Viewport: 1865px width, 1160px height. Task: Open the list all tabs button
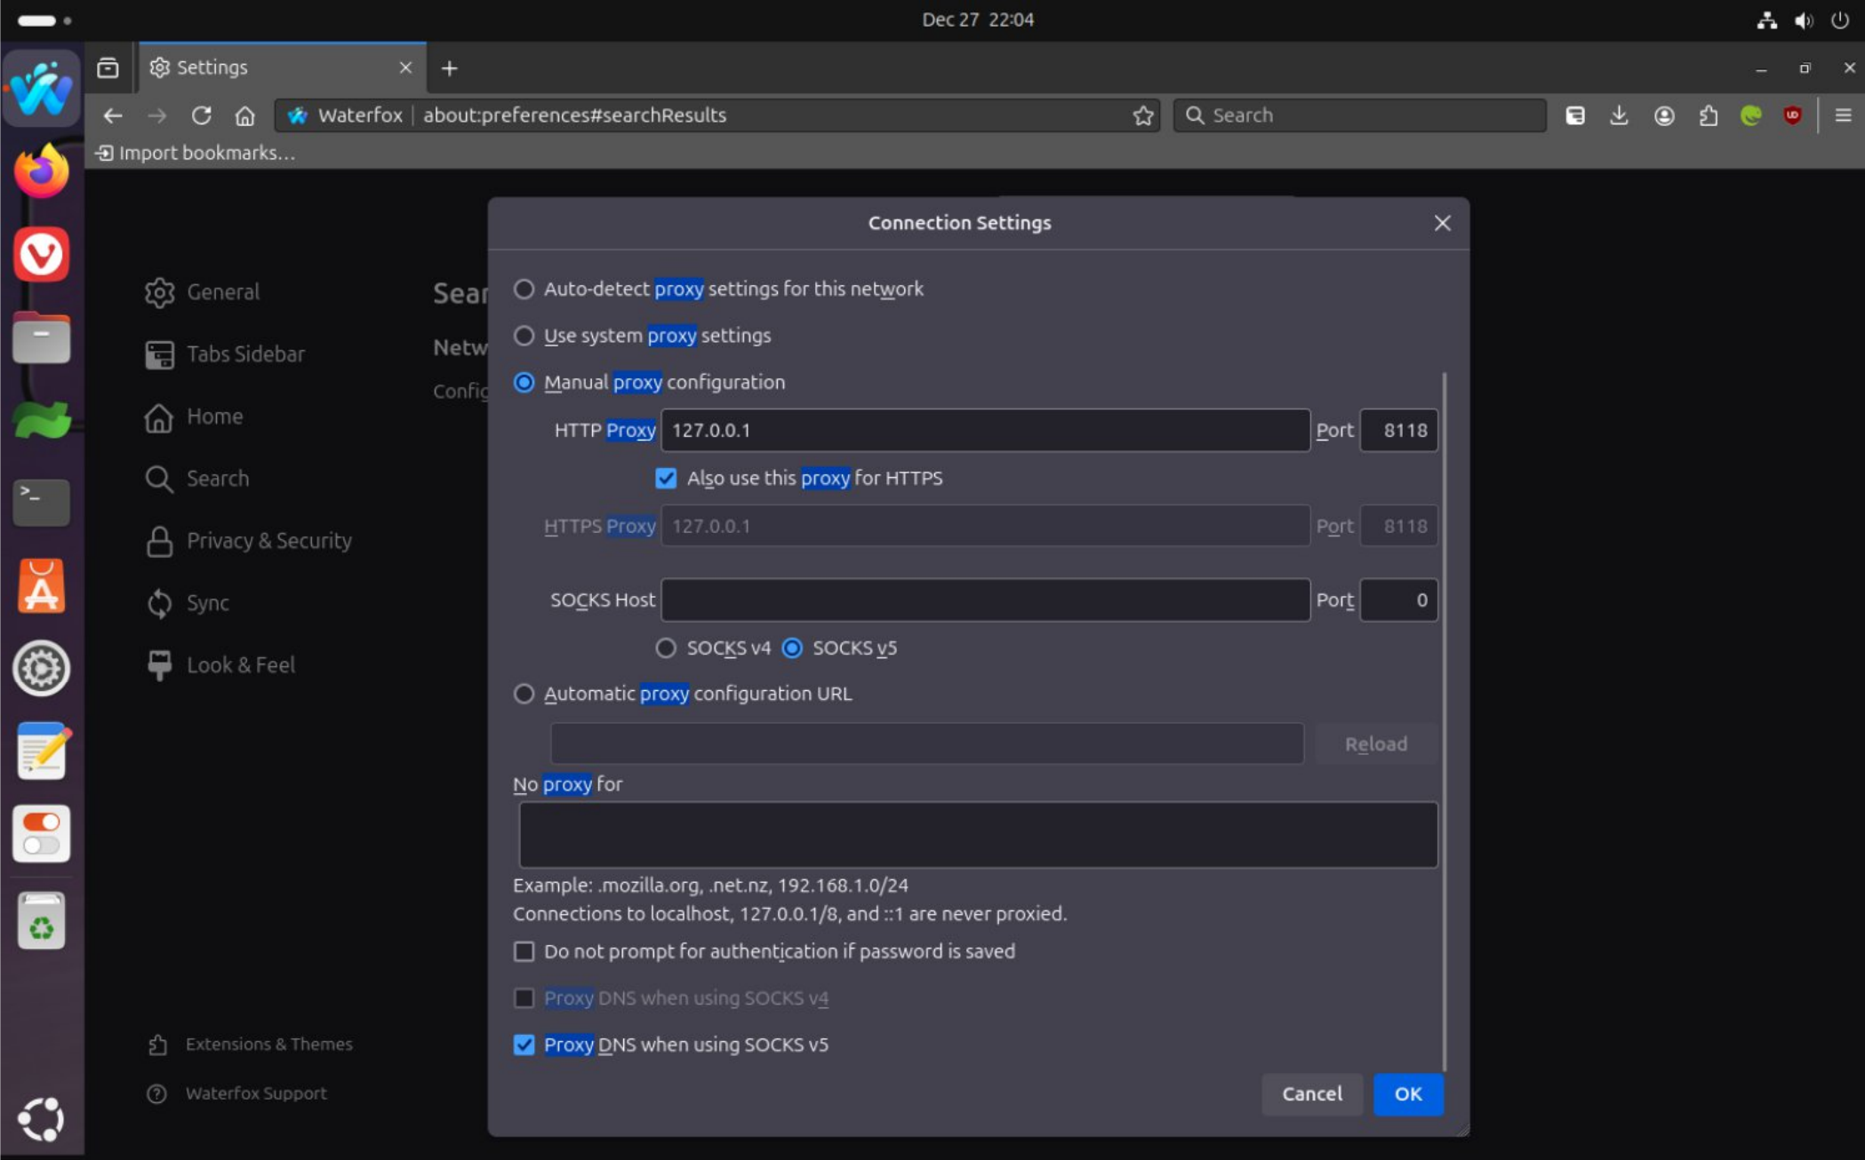point(108,68)
